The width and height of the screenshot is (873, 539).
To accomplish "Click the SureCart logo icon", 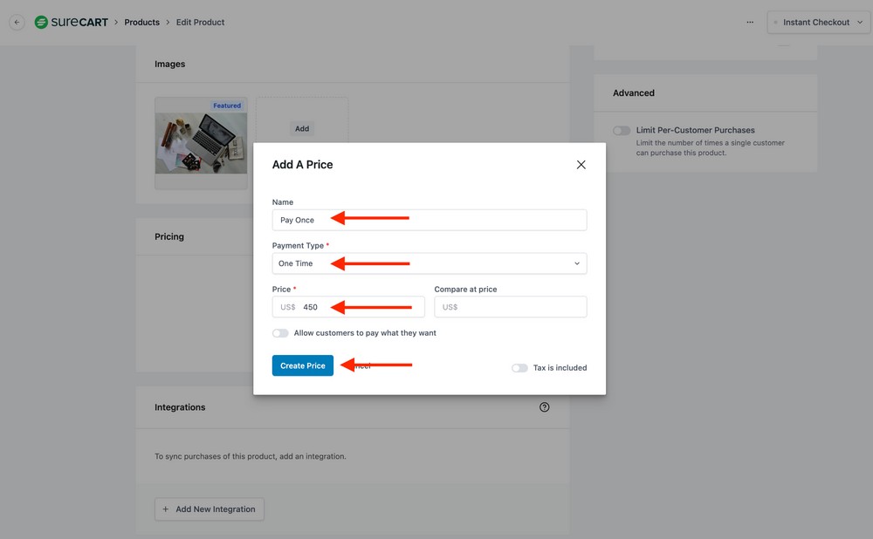I will (x=40, y=22).
